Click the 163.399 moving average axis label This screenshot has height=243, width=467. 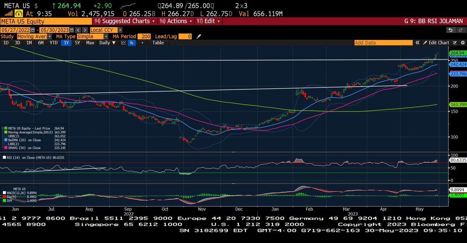[x=457, y=105]
